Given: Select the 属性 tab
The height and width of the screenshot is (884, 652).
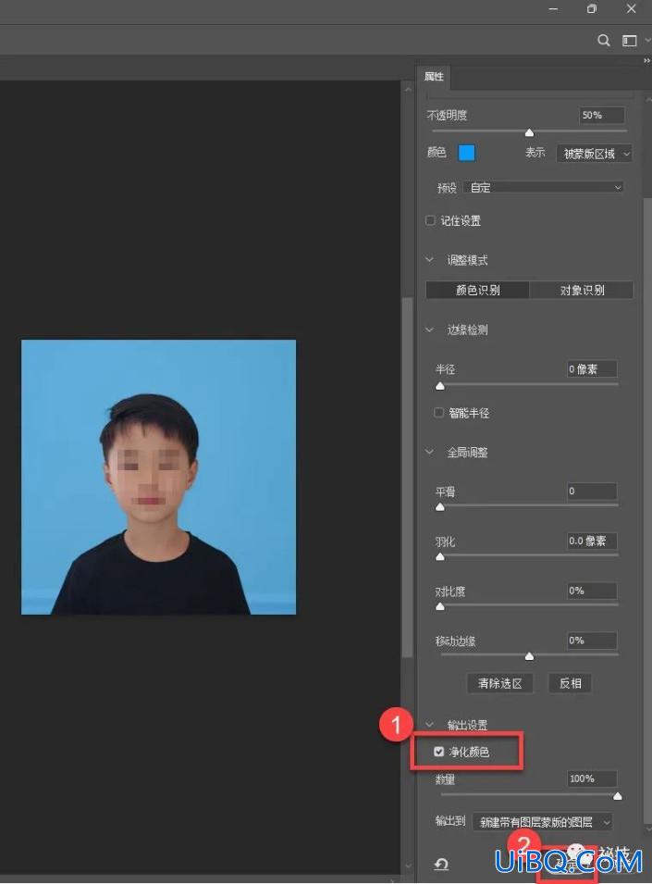Looking at the screenshot, I should click(434, 77).
